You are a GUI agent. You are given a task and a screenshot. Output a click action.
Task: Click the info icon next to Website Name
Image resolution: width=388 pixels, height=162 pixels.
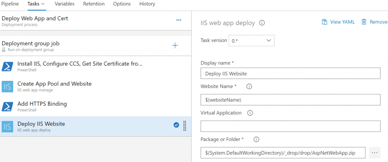(250, 86)
